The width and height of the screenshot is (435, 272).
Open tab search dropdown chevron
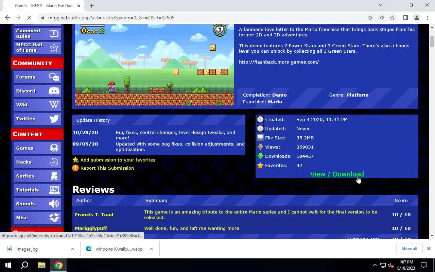(x=380, y=5)
